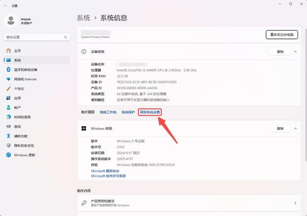
Task: Click the 网络和 Internet wifi icon
Action: point(9,79)
